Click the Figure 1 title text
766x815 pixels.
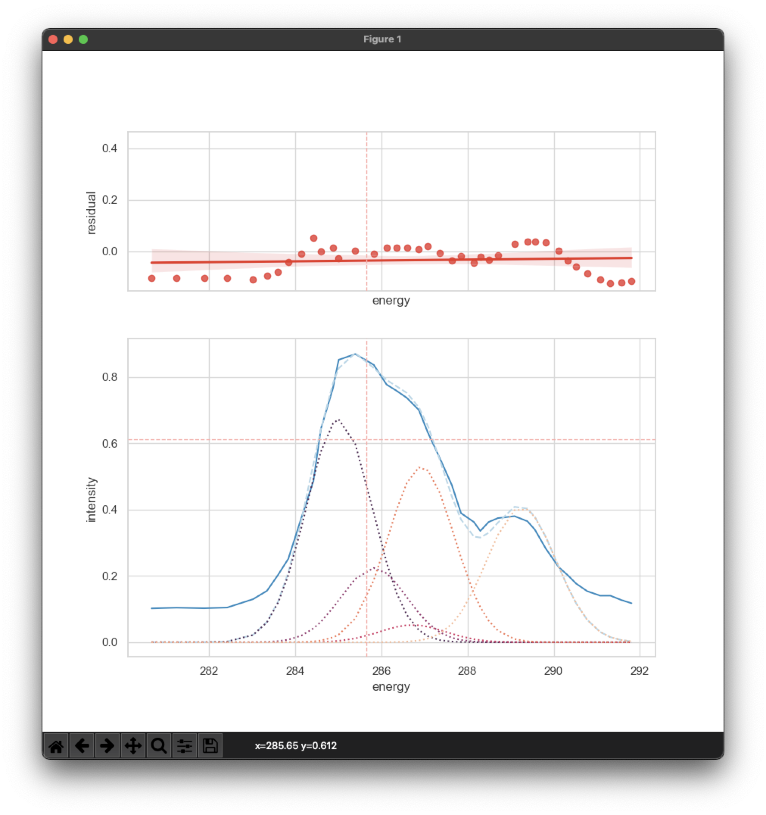[x=382, y=39]
